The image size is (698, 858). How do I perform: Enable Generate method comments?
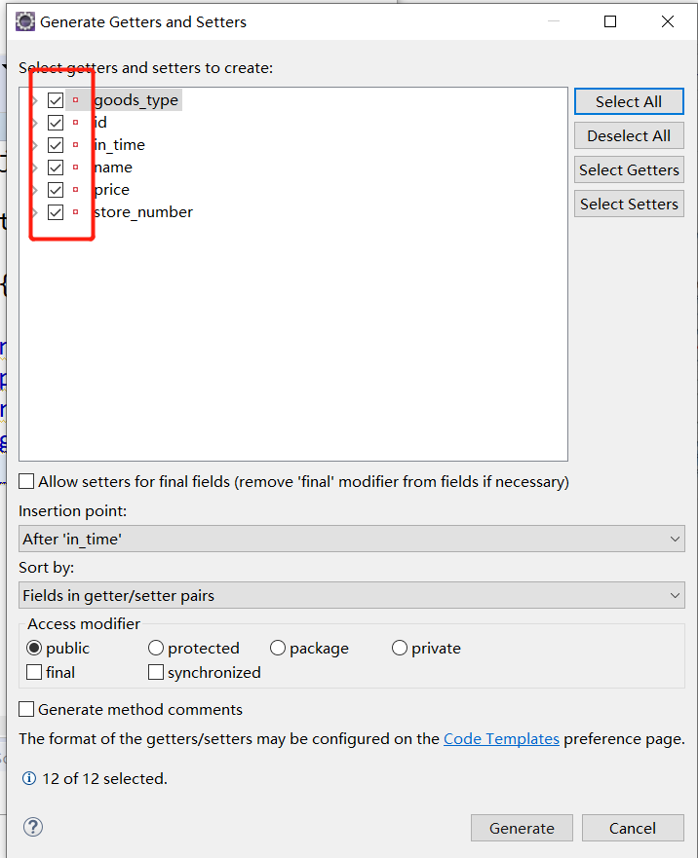pyautogui.click(x=26, y=710)
